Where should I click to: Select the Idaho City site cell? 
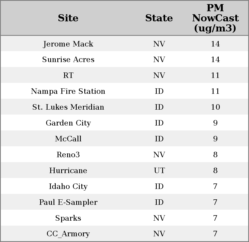click(x=68, y=186)
